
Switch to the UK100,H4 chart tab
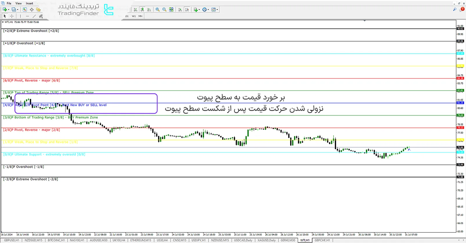tap(119, 240)
